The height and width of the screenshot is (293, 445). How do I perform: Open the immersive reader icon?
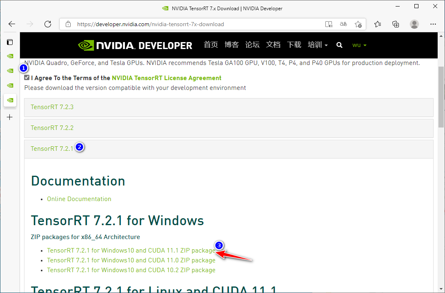pyautogui.click(x=329, y=24)
